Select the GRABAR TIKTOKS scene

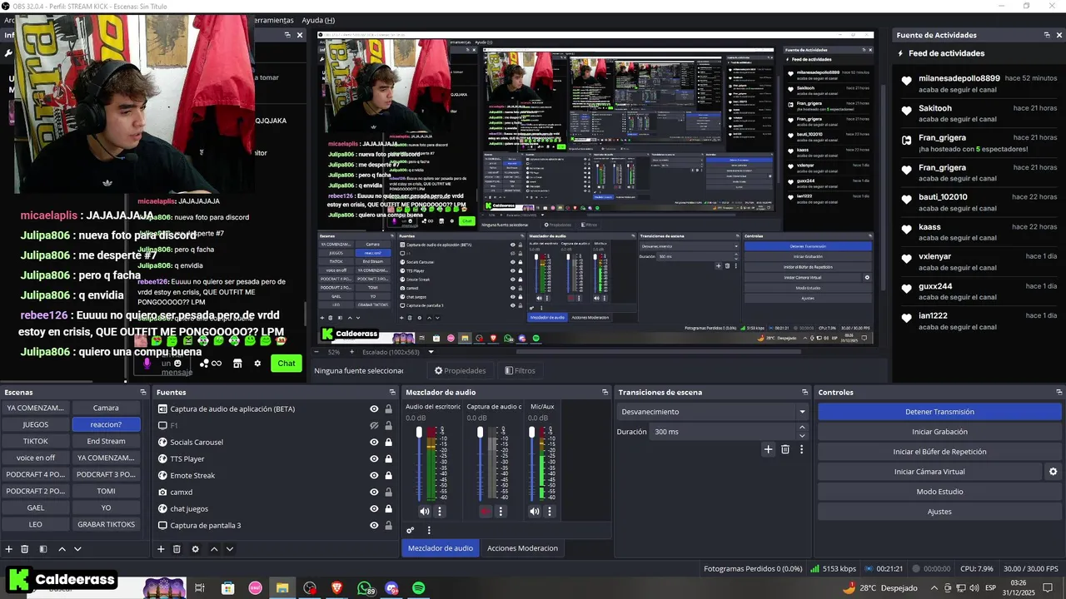click(x=106, y=524)
